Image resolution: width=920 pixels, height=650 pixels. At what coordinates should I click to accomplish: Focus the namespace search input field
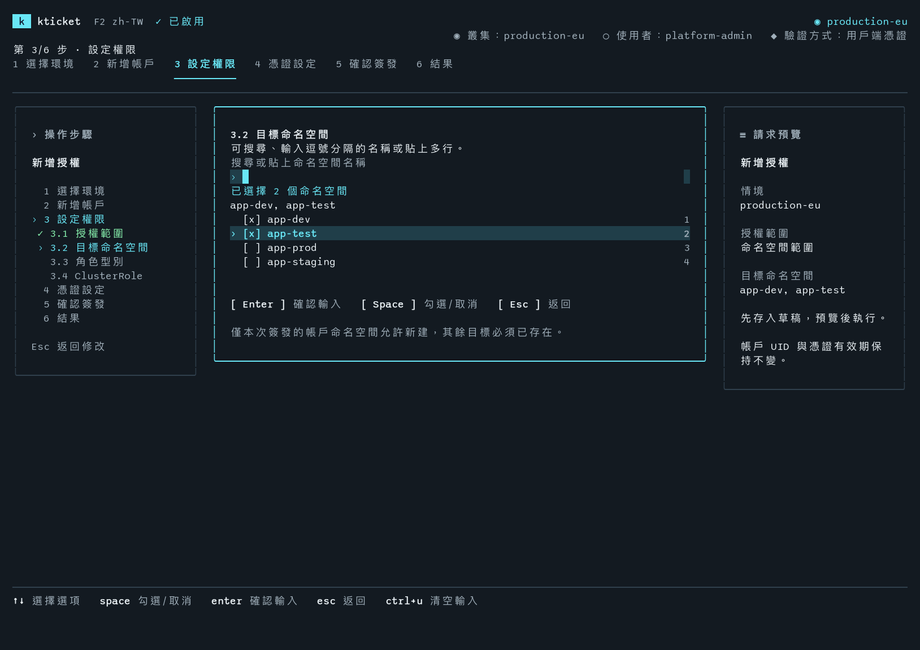(x=460, y=177)
